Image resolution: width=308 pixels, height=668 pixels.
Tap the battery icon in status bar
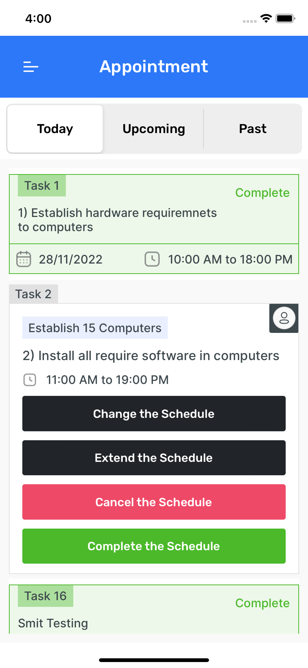(285, 18)
